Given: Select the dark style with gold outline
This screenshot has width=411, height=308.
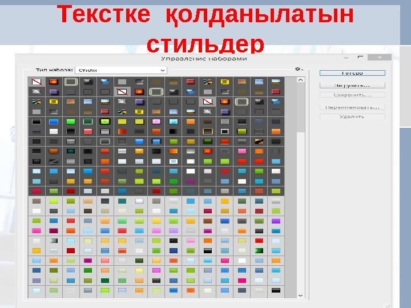Looking at the screenshot, I should click(208, 132).
